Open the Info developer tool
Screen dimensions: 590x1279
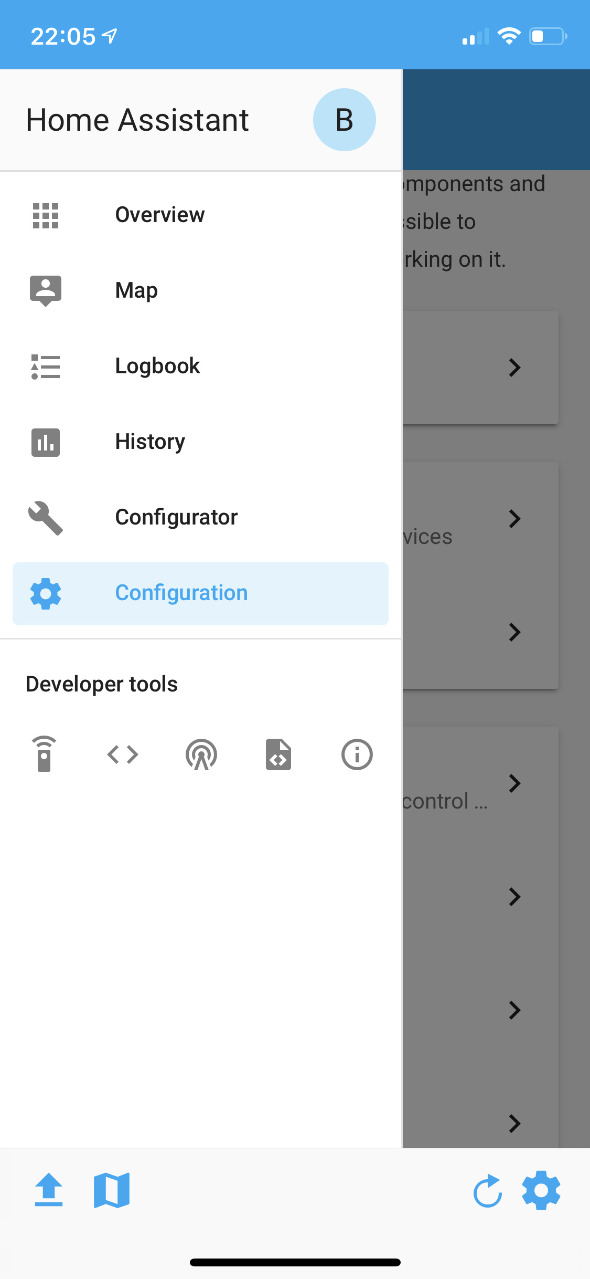[357, 754]
